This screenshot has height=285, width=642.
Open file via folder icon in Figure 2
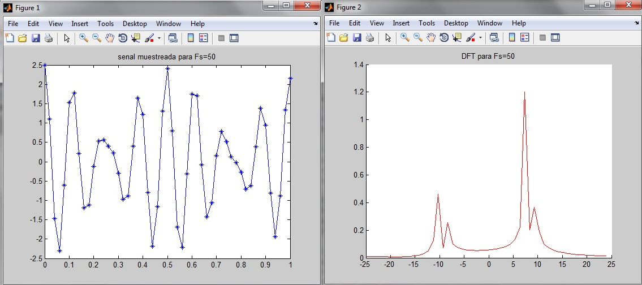tap(344, 38)
